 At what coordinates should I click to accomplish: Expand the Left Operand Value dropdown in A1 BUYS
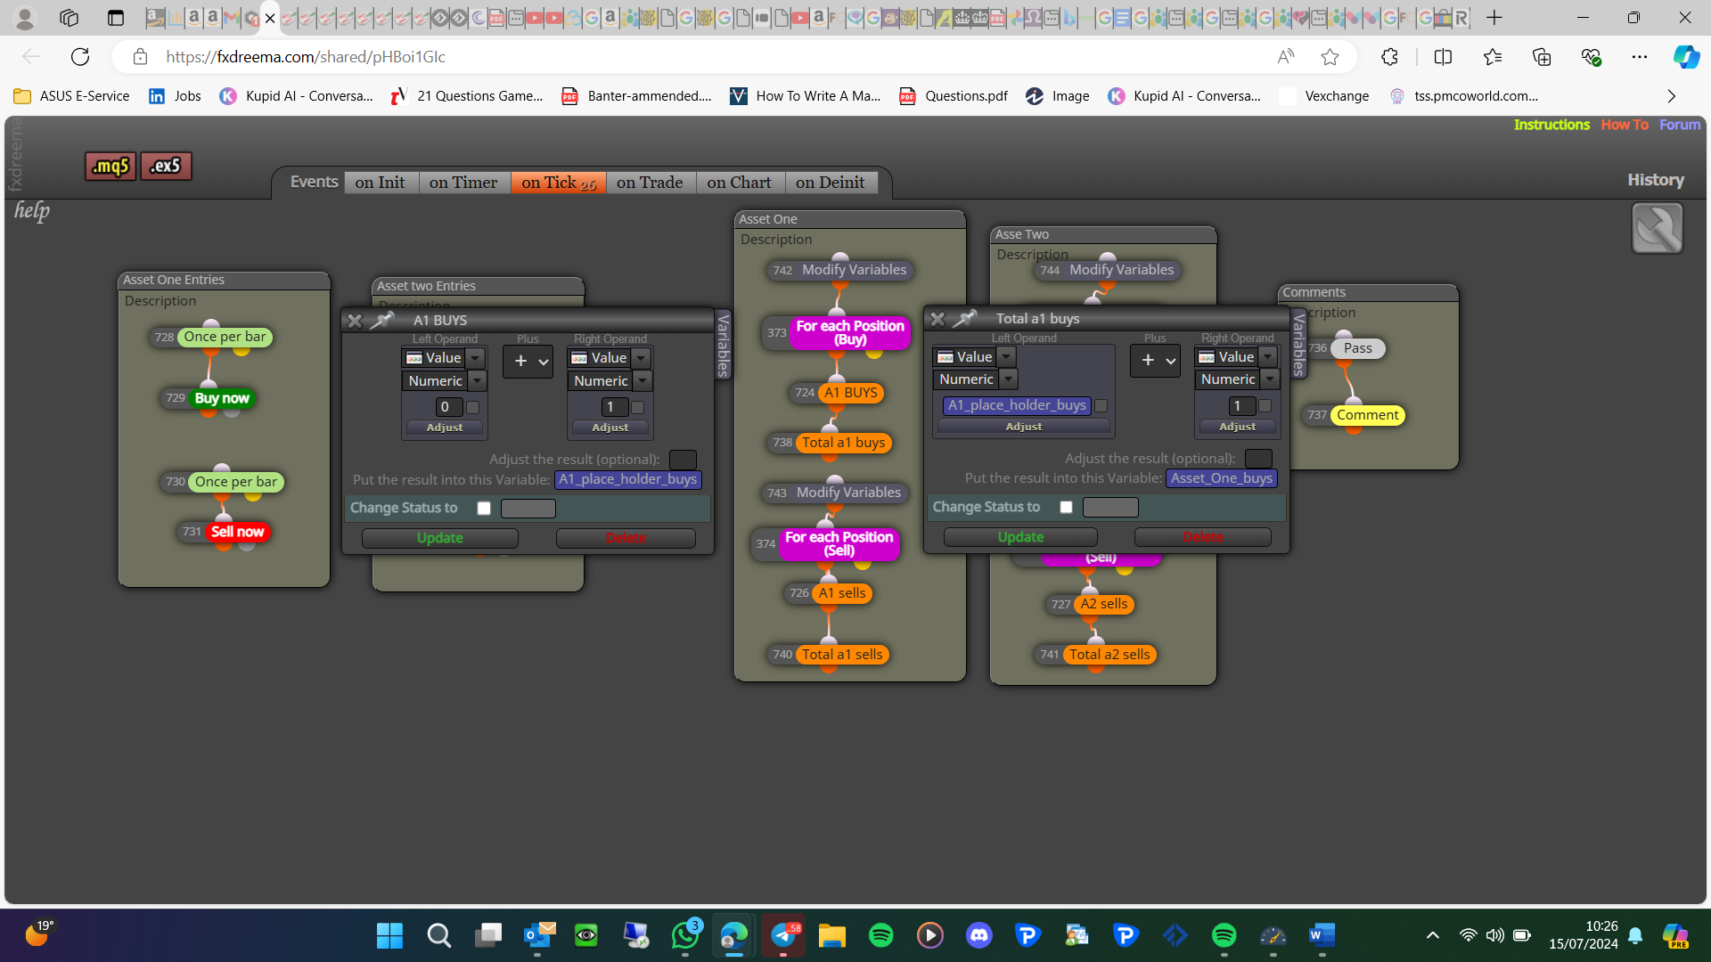tap(476, 358)
